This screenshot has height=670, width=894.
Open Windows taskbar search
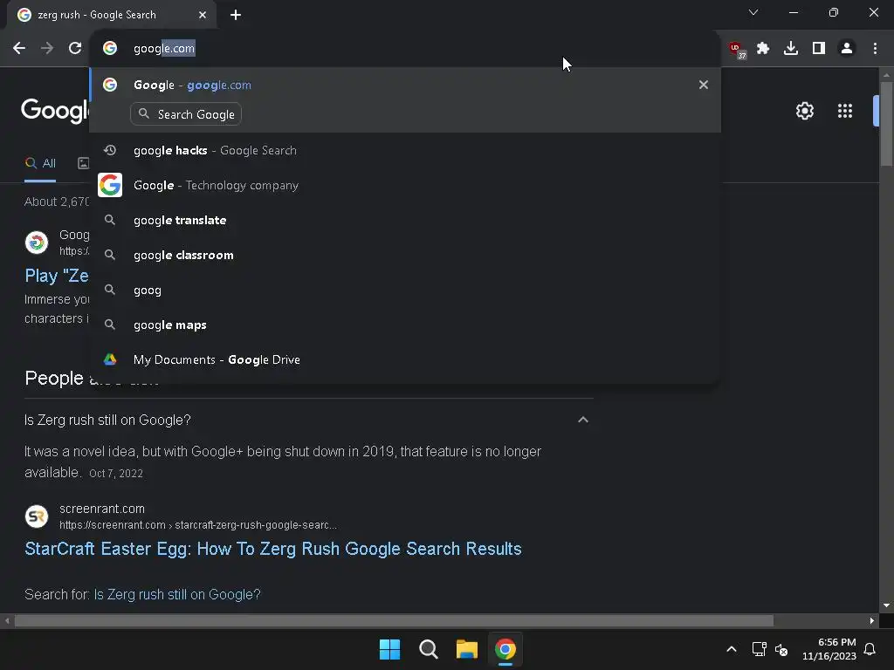point(428,649)
